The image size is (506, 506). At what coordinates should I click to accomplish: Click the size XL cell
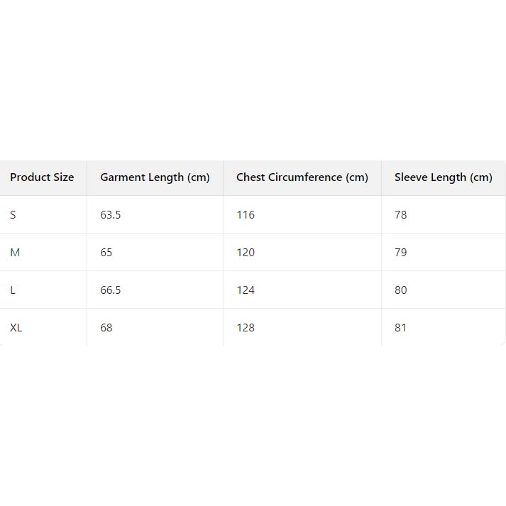16,328
